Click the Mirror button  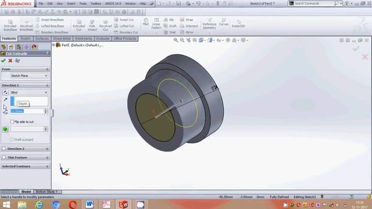tap(187, 33)
